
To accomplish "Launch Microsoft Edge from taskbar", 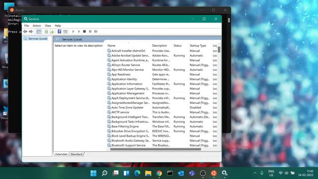I will pyautogui.click(x=137, y=173).
